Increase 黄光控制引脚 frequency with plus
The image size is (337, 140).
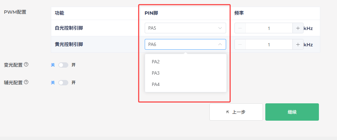(298, 44)
